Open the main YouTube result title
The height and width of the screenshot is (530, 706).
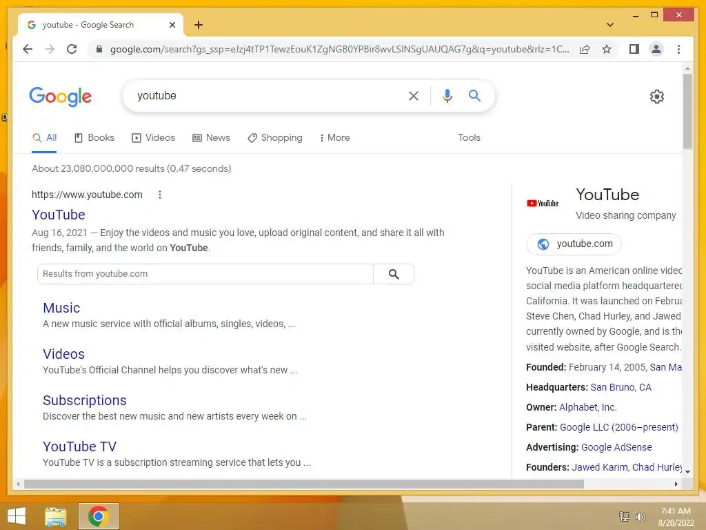coord(59,215)
